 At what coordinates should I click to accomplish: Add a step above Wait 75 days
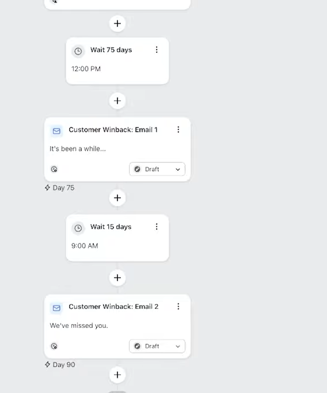(x=117, y=24)
